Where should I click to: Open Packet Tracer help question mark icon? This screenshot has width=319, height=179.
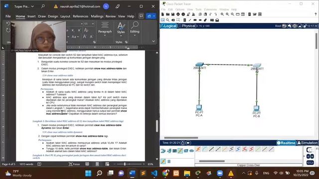(316, 14)
